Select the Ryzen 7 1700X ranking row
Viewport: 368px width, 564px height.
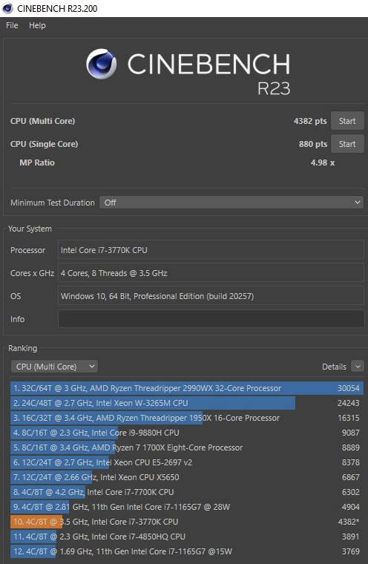tap(187, 447)
